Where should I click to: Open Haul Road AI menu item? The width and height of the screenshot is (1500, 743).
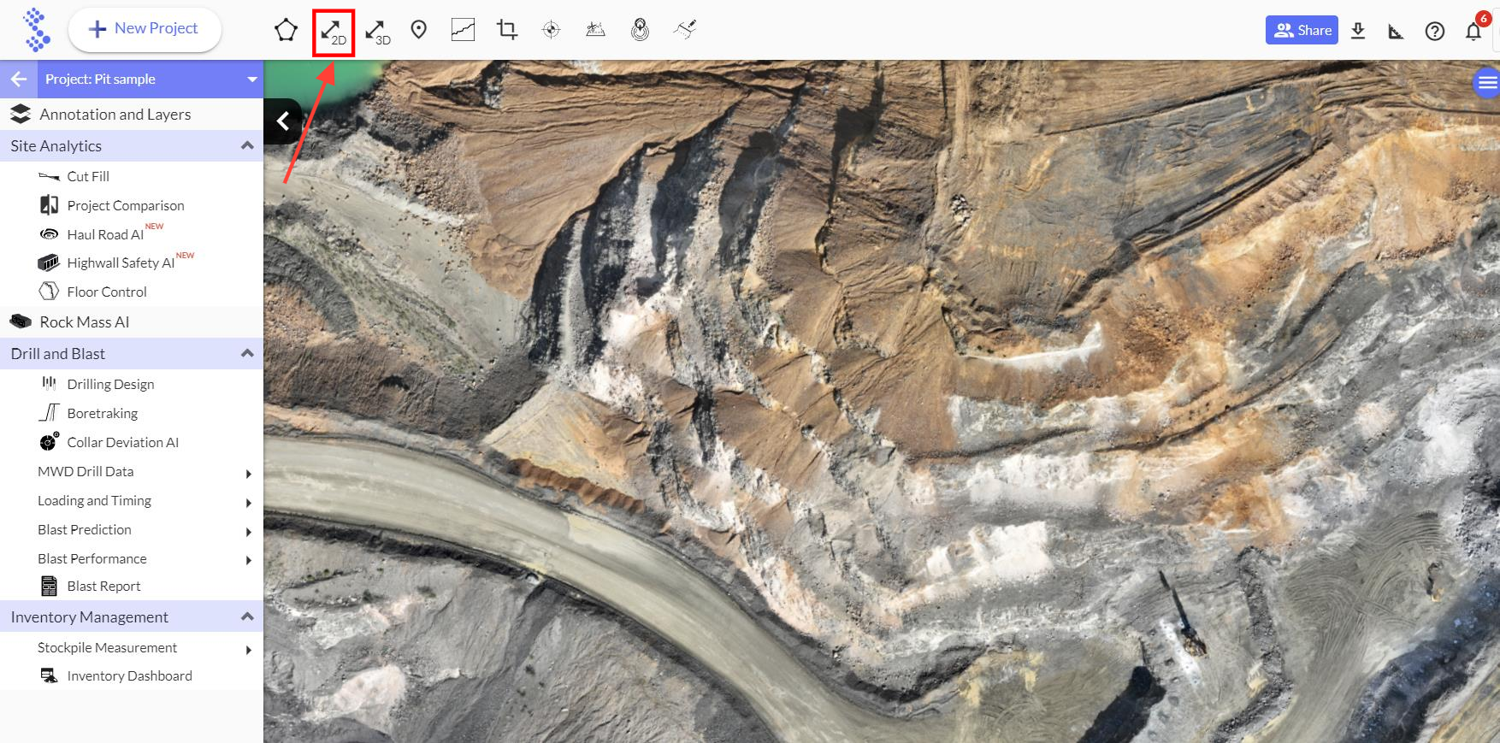point(105,234)
